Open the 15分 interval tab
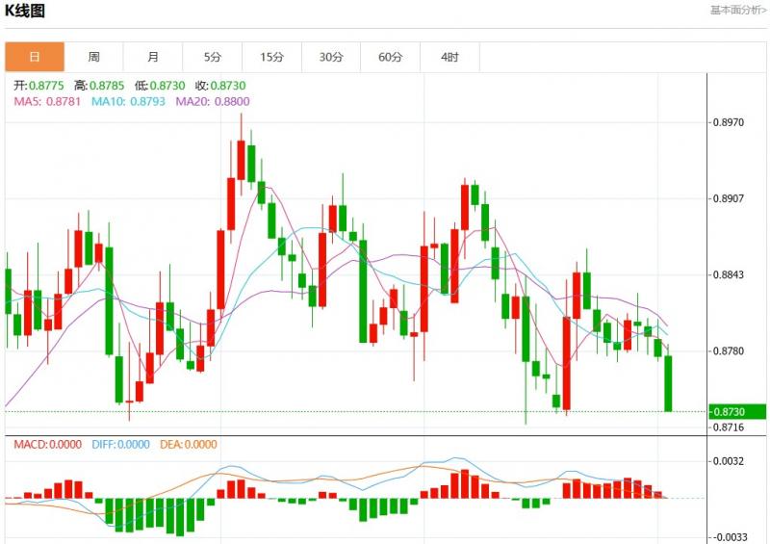This screenshot has width=770, height=544. (x=271, y=57)
